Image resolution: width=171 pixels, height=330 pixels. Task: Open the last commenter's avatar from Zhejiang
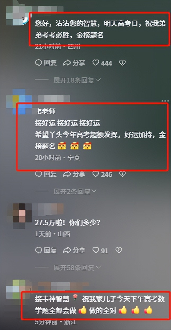16,290
